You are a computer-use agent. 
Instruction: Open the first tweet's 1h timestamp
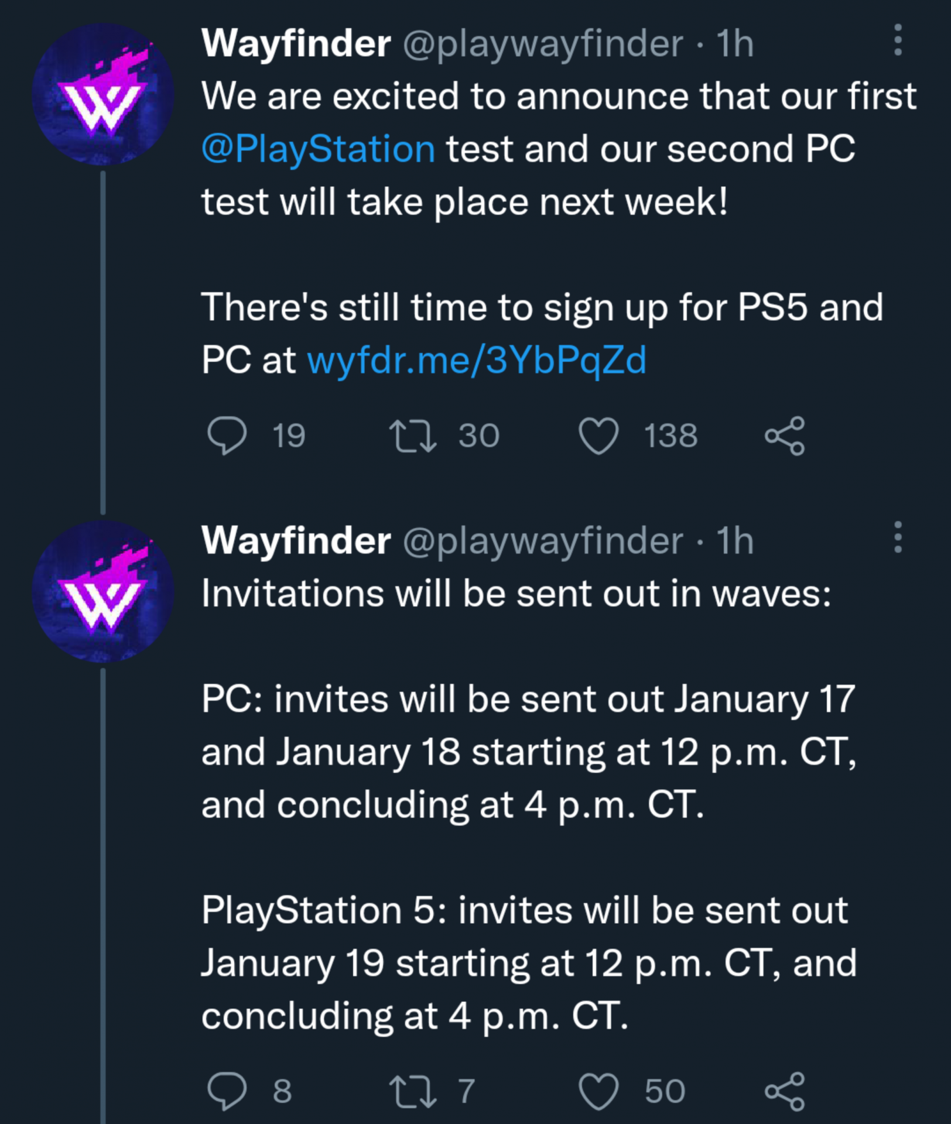point(735,43)
